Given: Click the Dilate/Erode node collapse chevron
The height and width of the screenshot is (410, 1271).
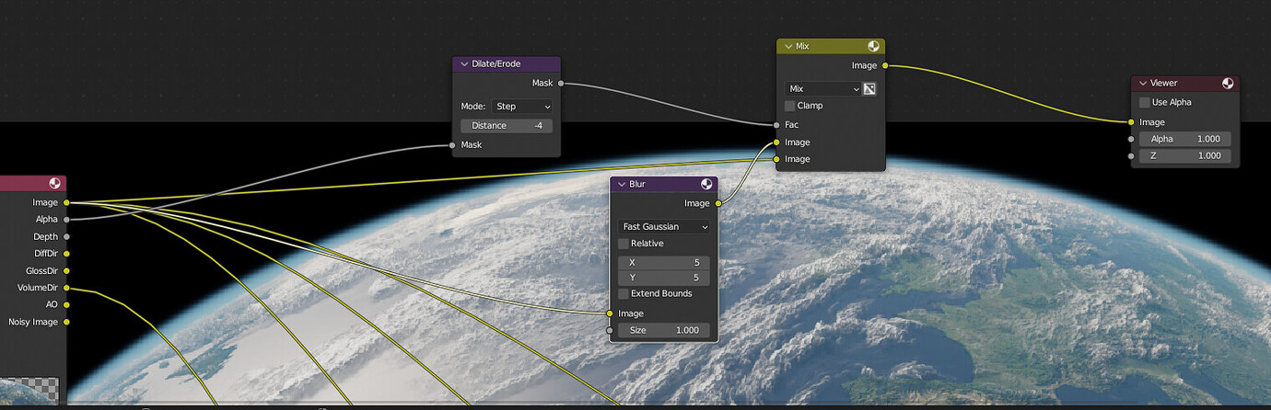Looking at the screenshot, I should click(463, 64).
